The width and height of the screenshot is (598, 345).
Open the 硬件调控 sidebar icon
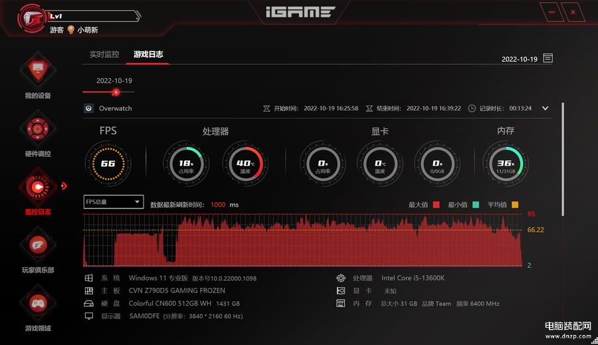click(38, 129)
